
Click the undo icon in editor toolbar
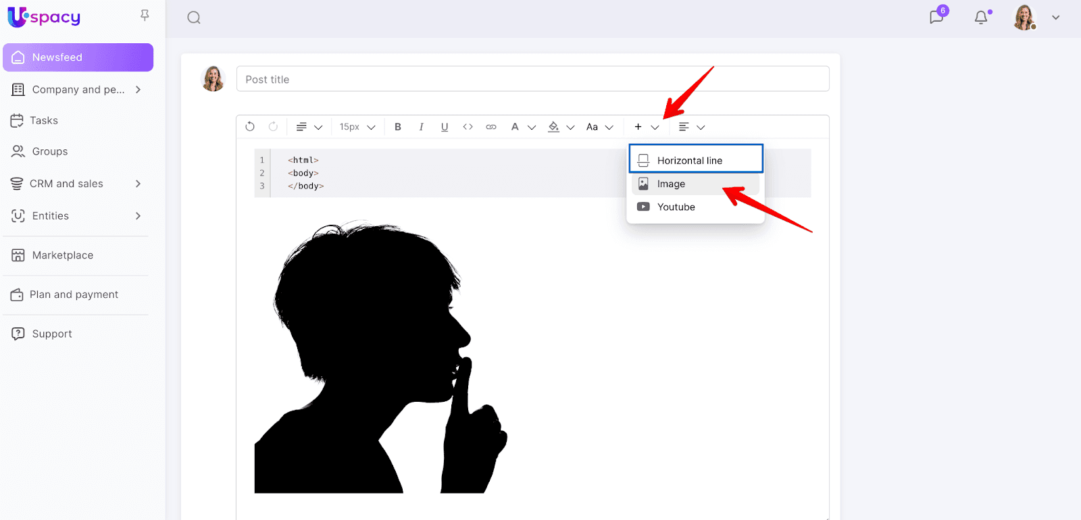250,127
